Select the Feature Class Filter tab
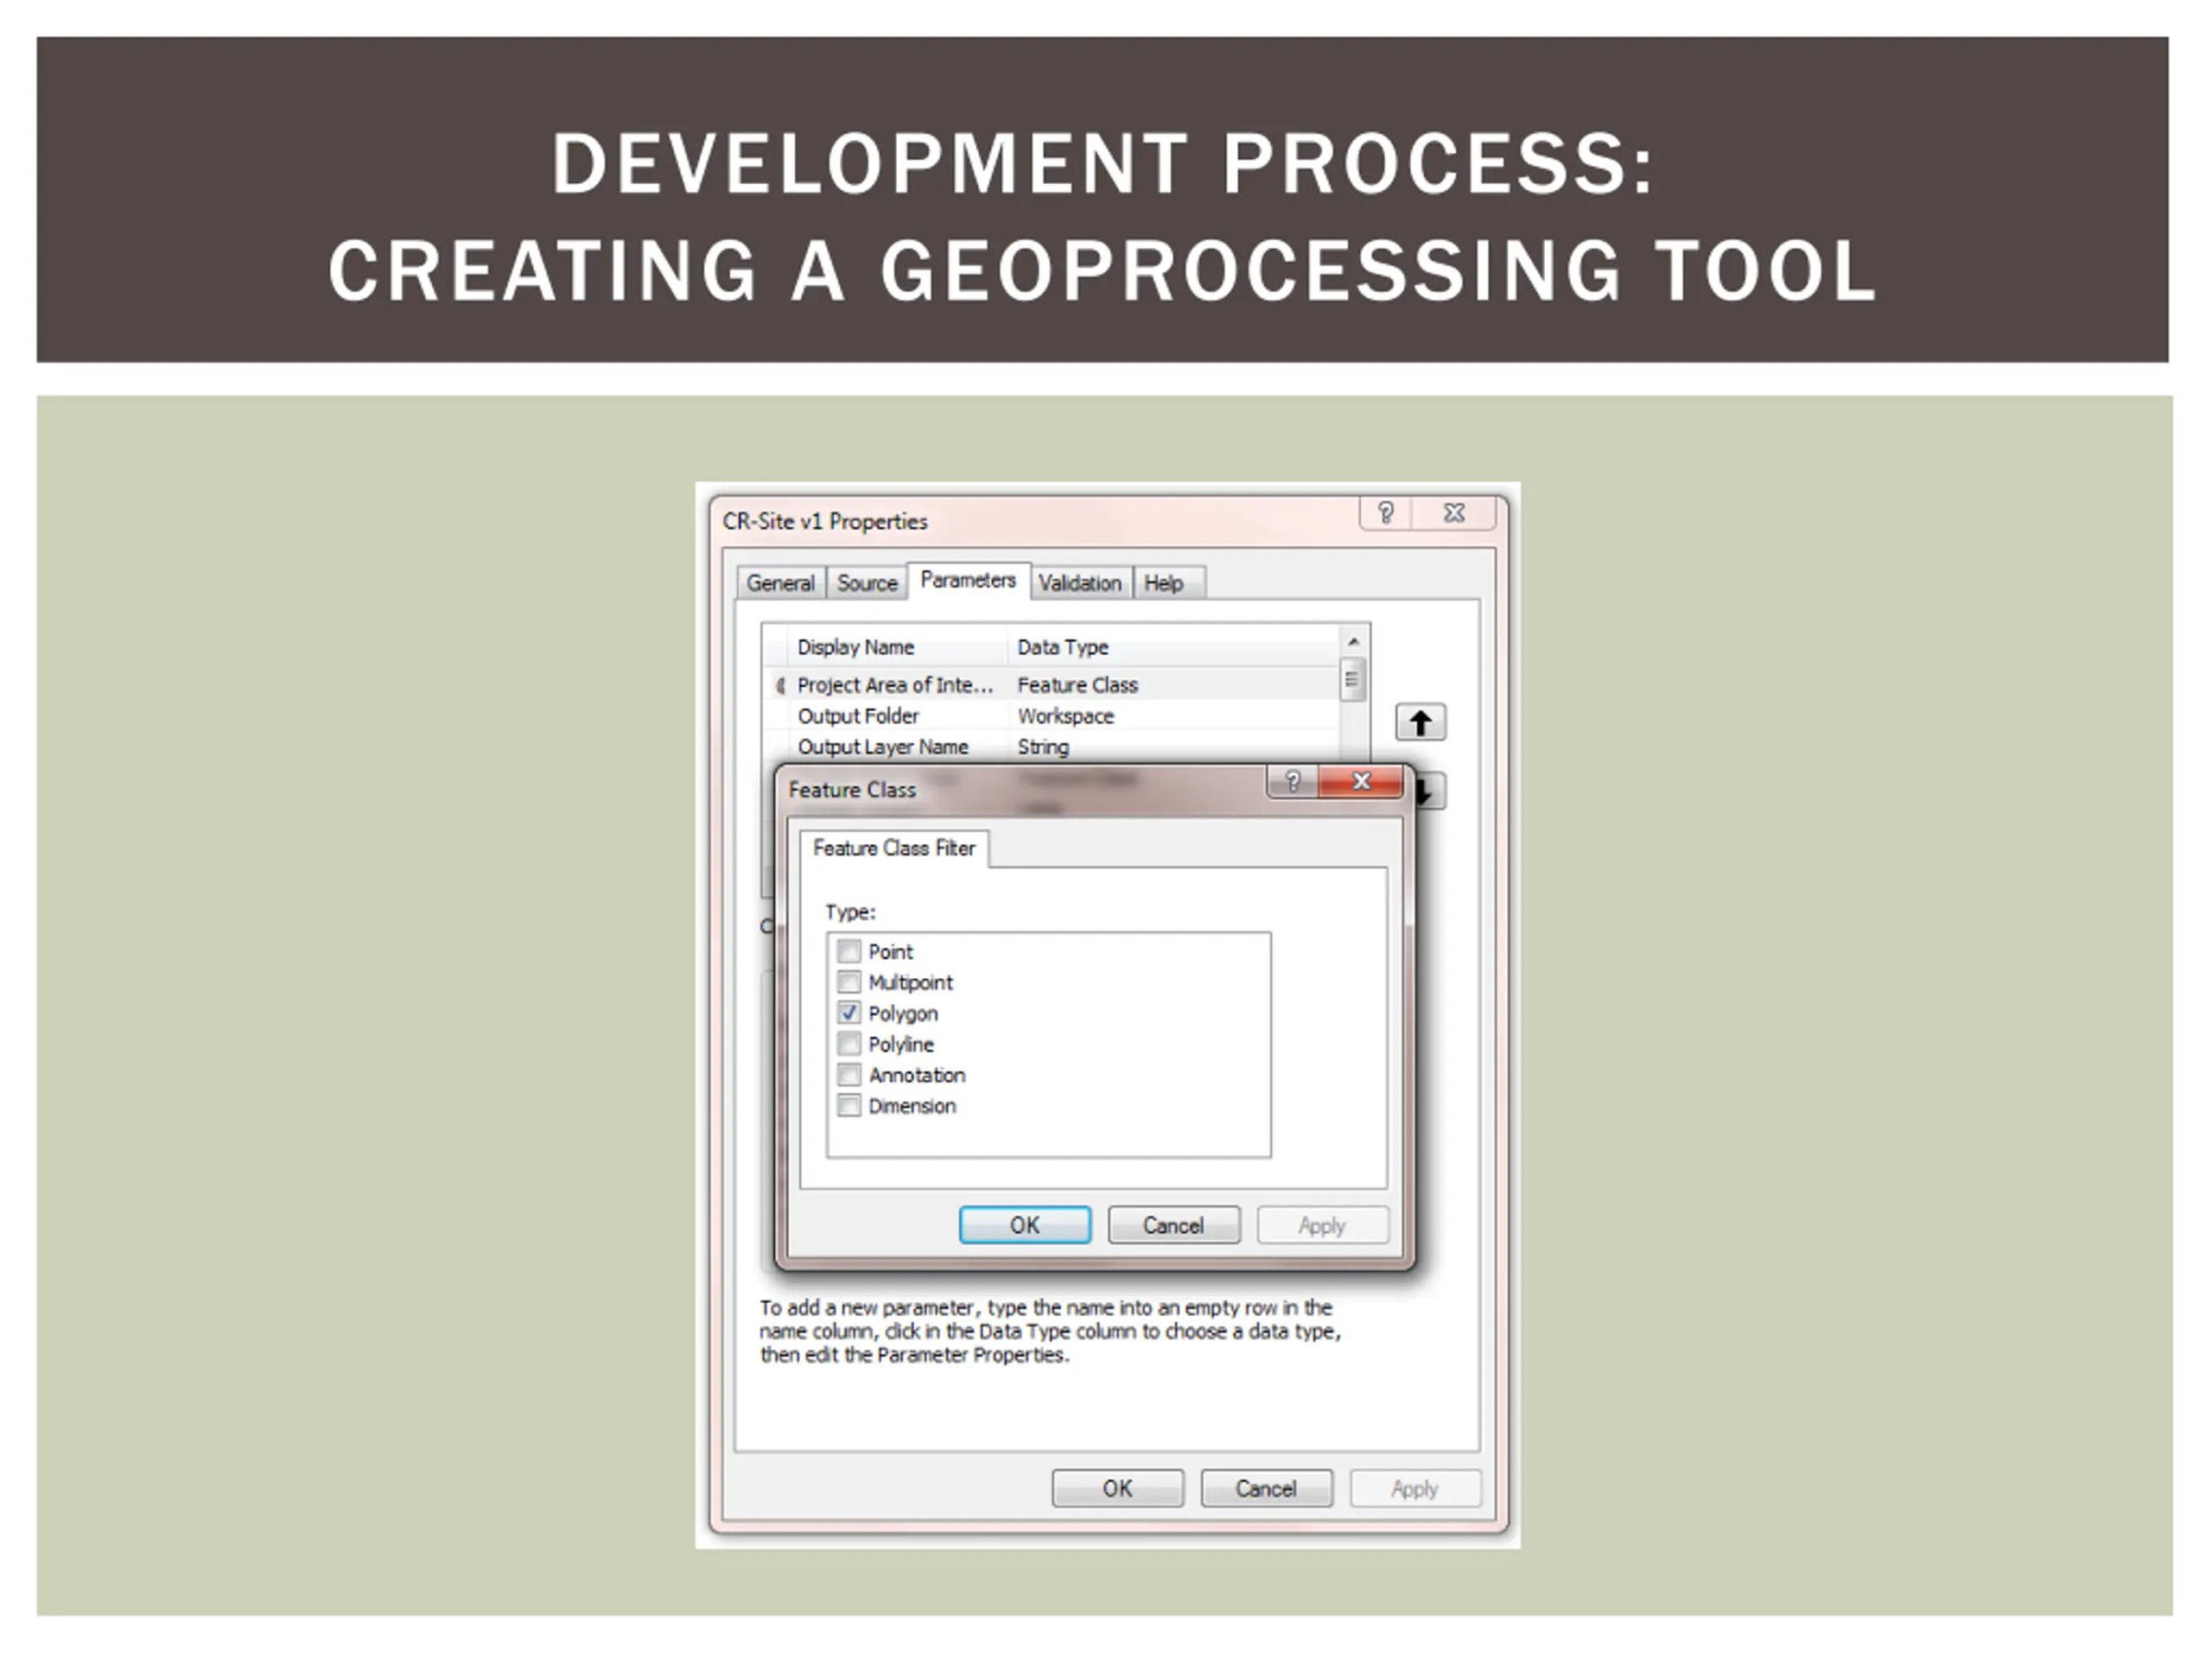Image resolution: width=2212 pixels, height=1659 pixels. click(x=894, y=848)
